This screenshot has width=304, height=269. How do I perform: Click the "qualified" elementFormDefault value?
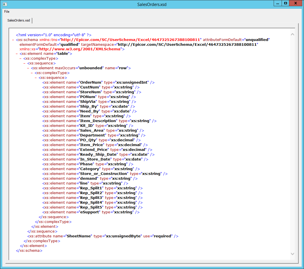tap(69, 44)
